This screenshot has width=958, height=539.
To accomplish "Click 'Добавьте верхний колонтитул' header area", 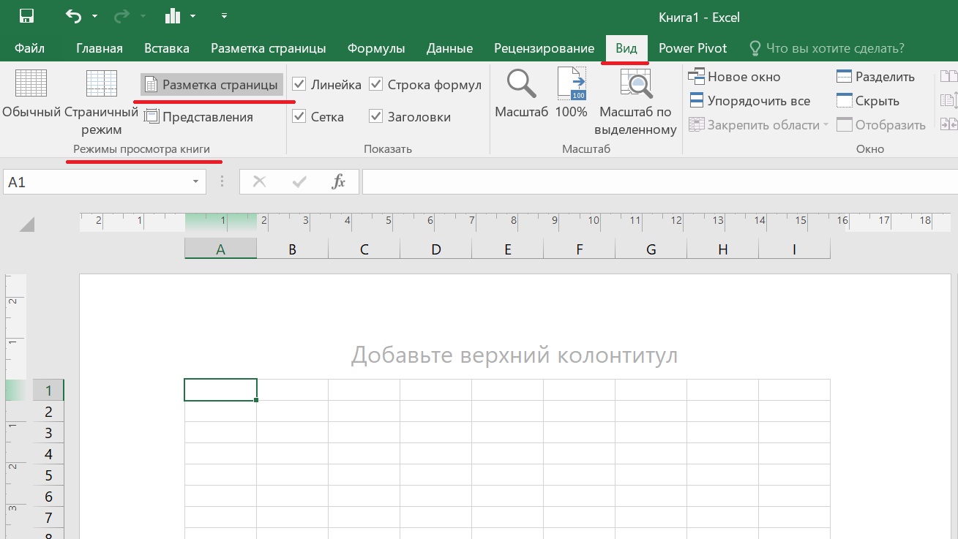I will pos(514,355).
